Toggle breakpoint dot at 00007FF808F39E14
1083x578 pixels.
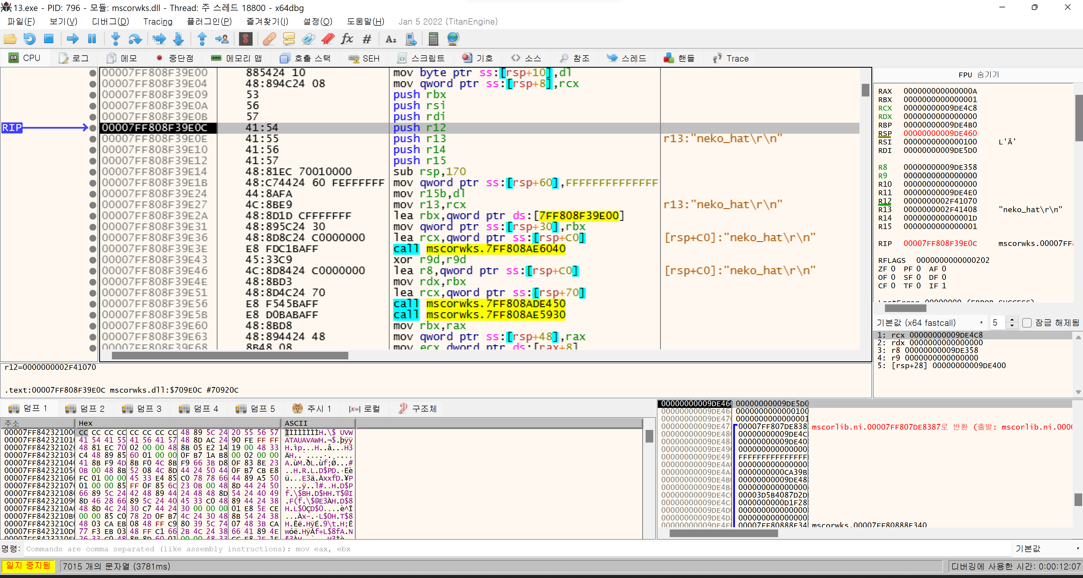[93, 172]
